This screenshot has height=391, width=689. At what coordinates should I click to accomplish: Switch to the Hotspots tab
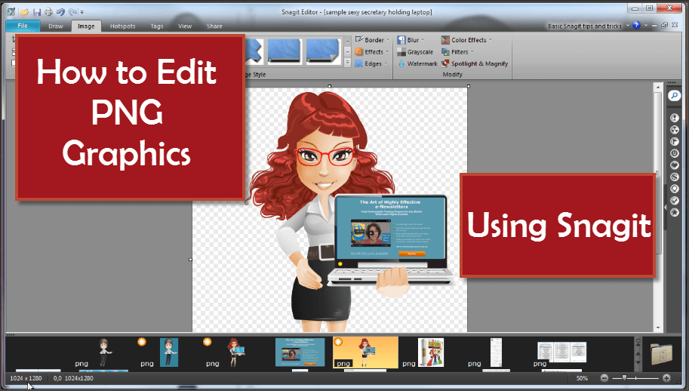tap(122, 26)
